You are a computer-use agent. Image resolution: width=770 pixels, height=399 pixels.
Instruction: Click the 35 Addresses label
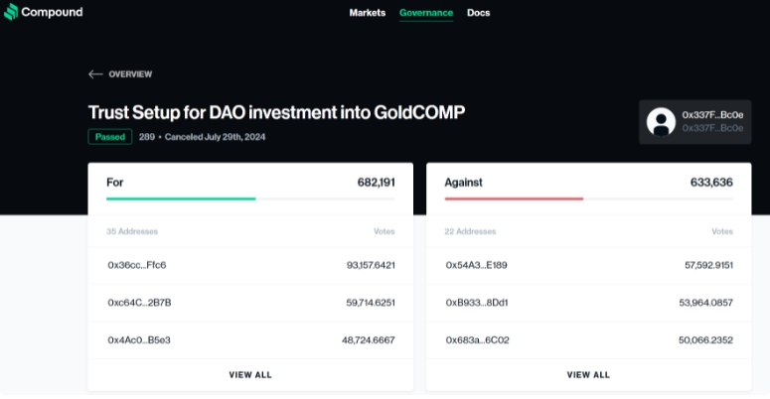(132, 231)
